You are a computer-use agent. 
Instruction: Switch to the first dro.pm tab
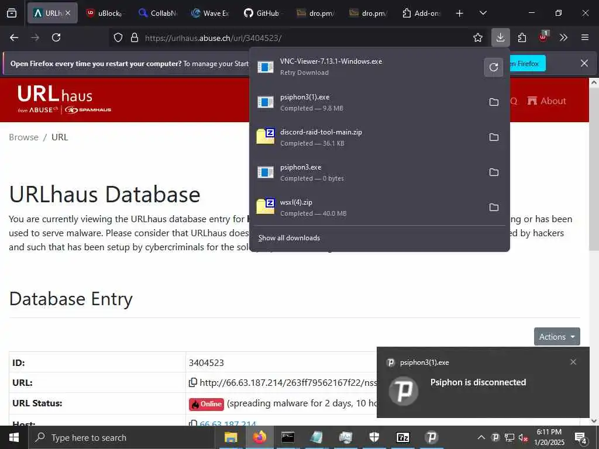(x=315, y=13)
